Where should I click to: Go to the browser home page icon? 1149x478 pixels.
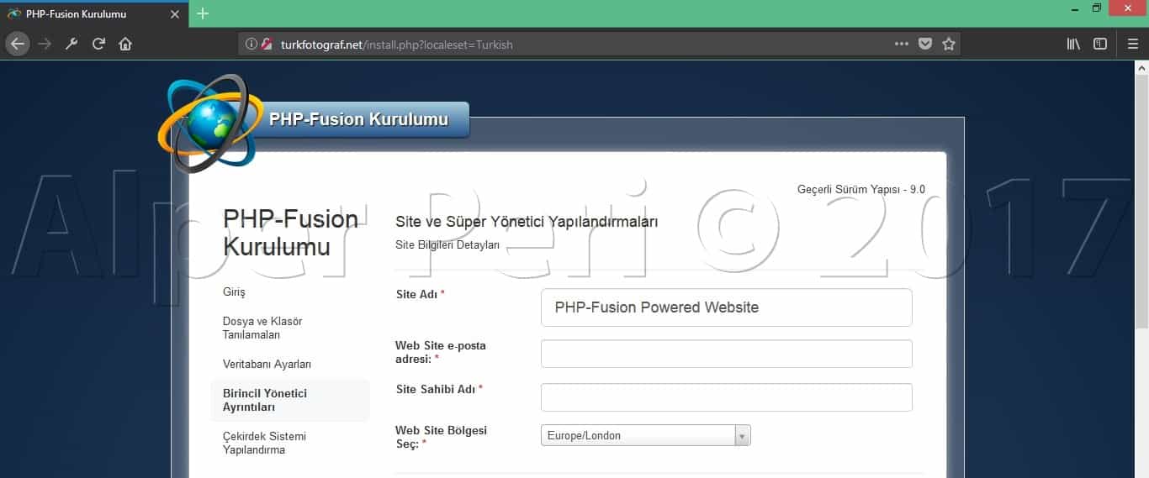tap(125, 44)
